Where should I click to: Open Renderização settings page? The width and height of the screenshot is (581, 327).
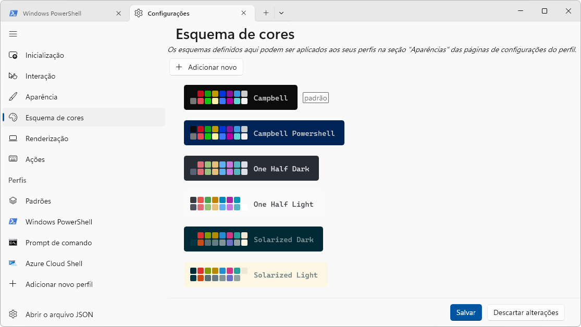47,139
